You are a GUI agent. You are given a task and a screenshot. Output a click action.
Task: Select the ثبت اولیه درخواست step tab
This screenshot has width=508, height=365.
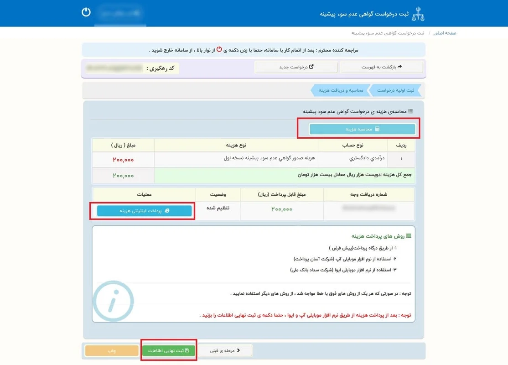[x=395, y=90]
